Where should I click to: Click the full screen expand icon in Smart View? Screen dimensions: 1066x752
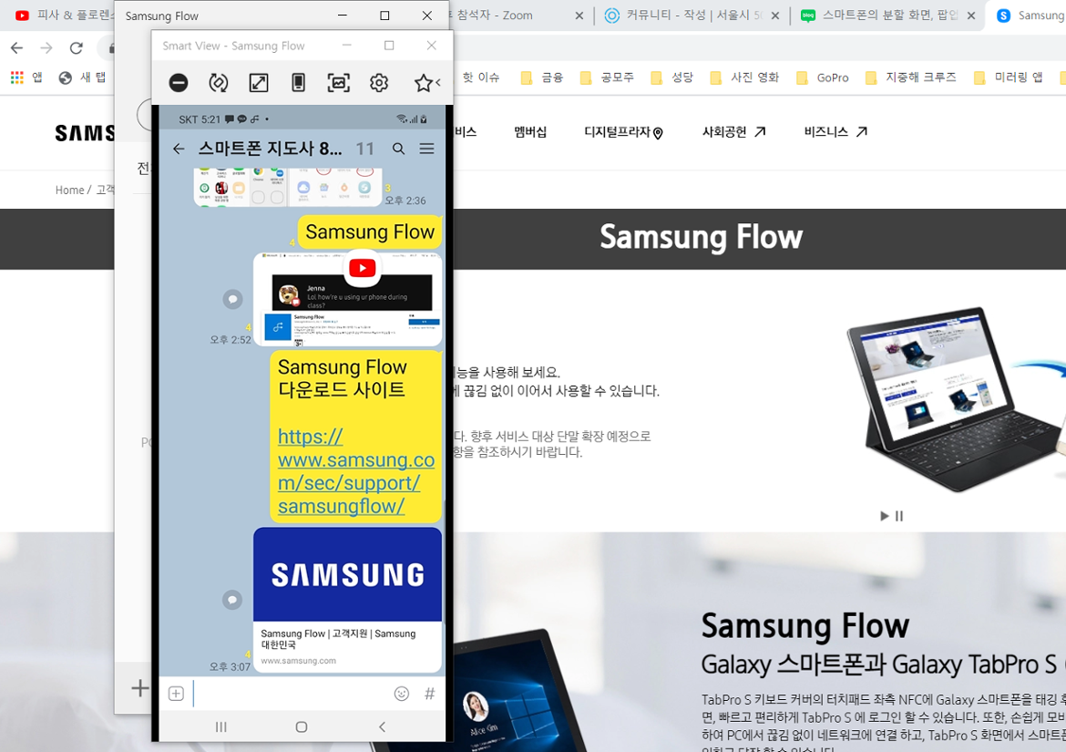click(259, 83)
